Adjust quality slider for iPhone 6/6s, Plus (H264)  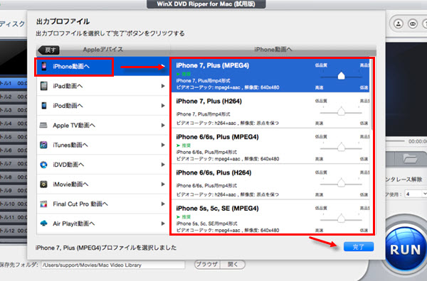(x=341, y=182)
